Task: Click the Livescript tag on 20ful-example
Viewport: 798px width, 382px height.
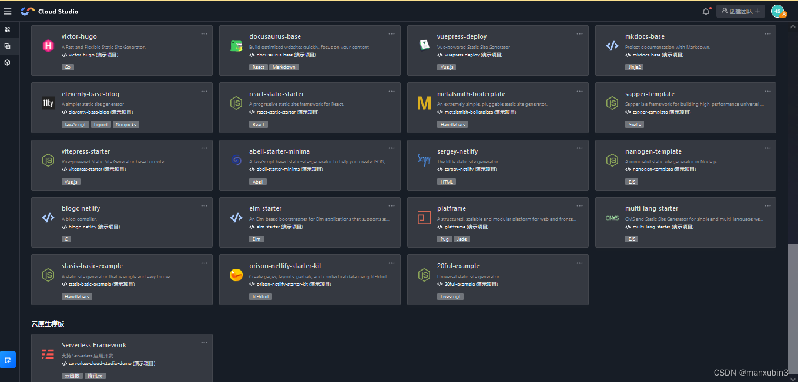Action: coord(450,296)
